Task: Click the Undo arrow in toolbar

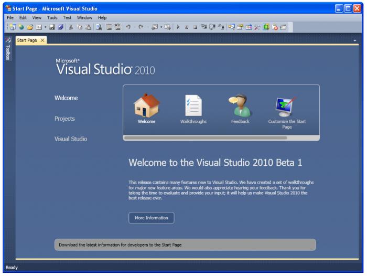Action: [128, 27]
